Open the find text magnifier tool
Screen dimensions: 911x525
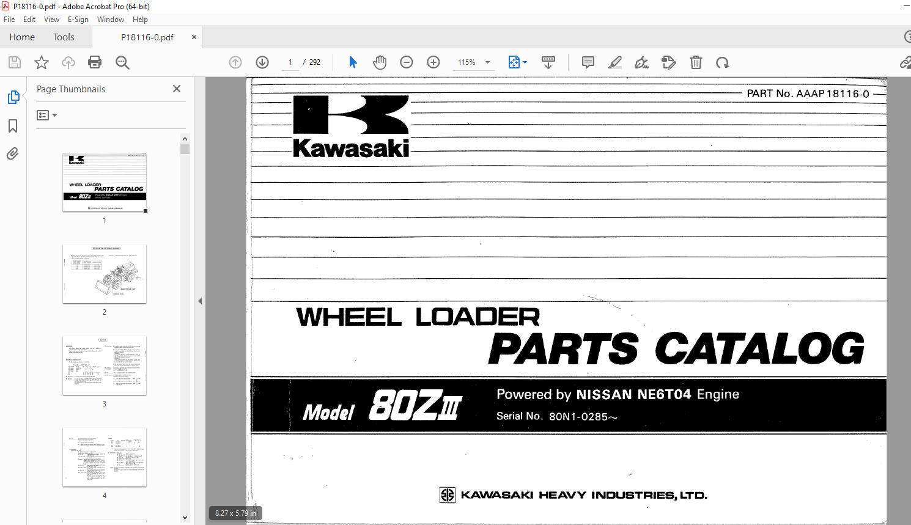[x=122, y=62]
